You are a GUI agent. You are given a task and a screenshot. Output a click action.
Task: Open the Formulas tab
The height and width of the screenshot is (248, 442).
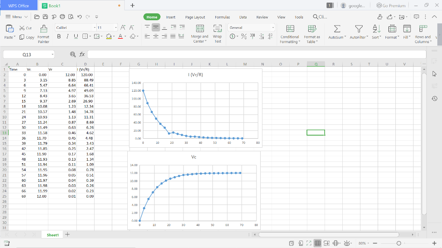[222, 17]
